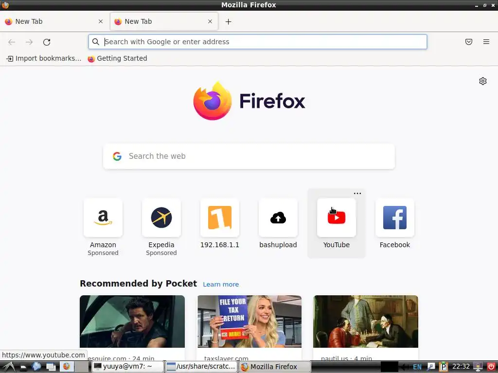Close the second New Tab
The image size is (498, 373).
[210, 21]
